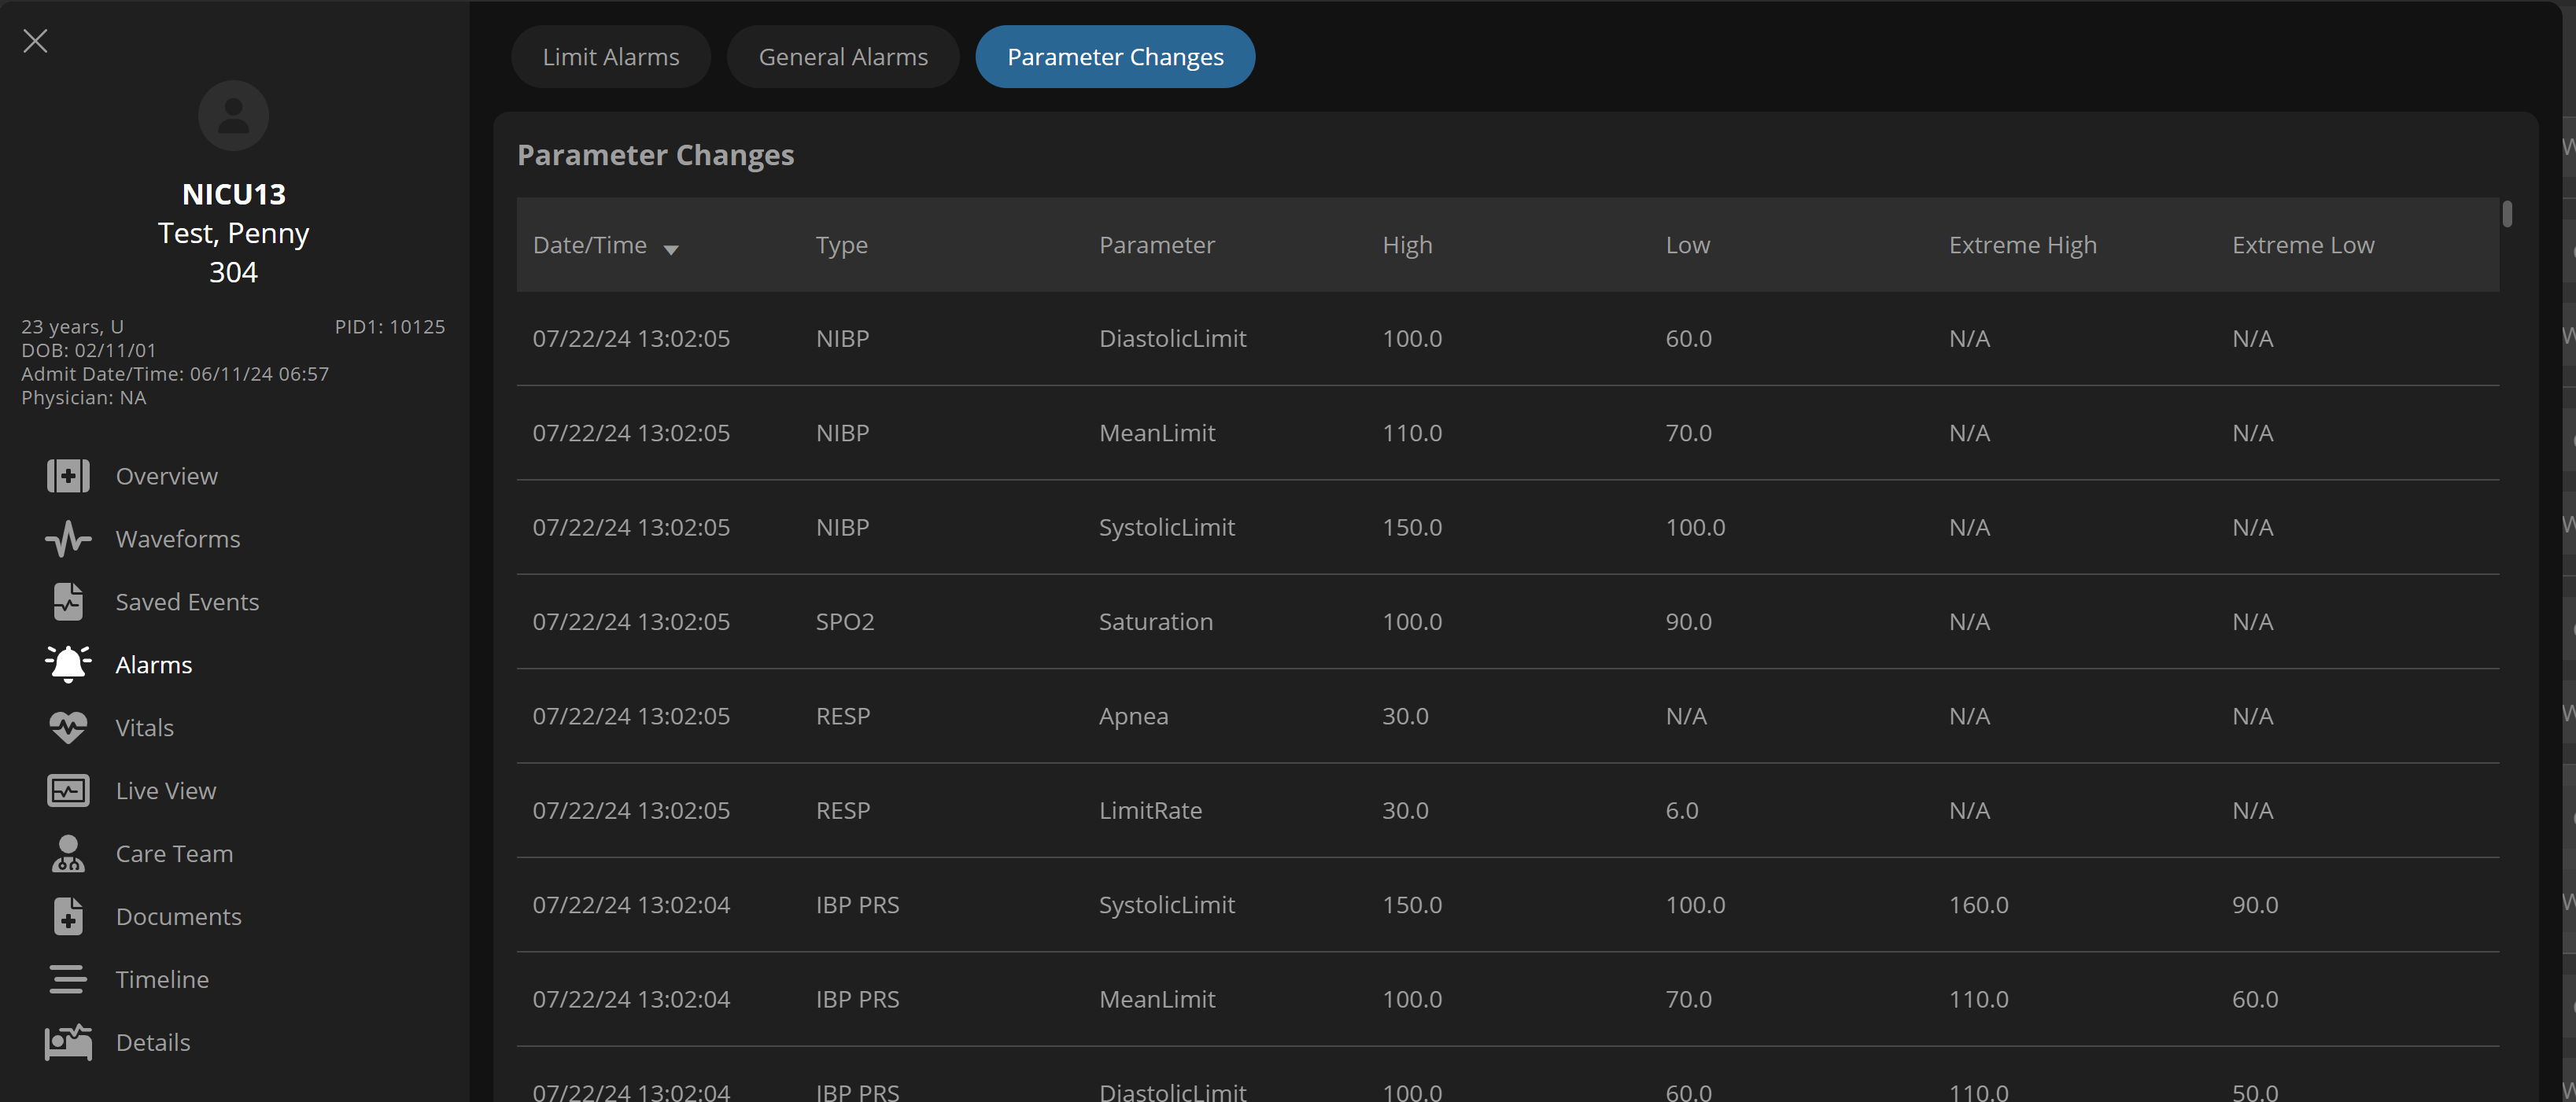This screenshot has width=2576, height=1102.
Task: Open Live View section
Action: click(166, 791)
